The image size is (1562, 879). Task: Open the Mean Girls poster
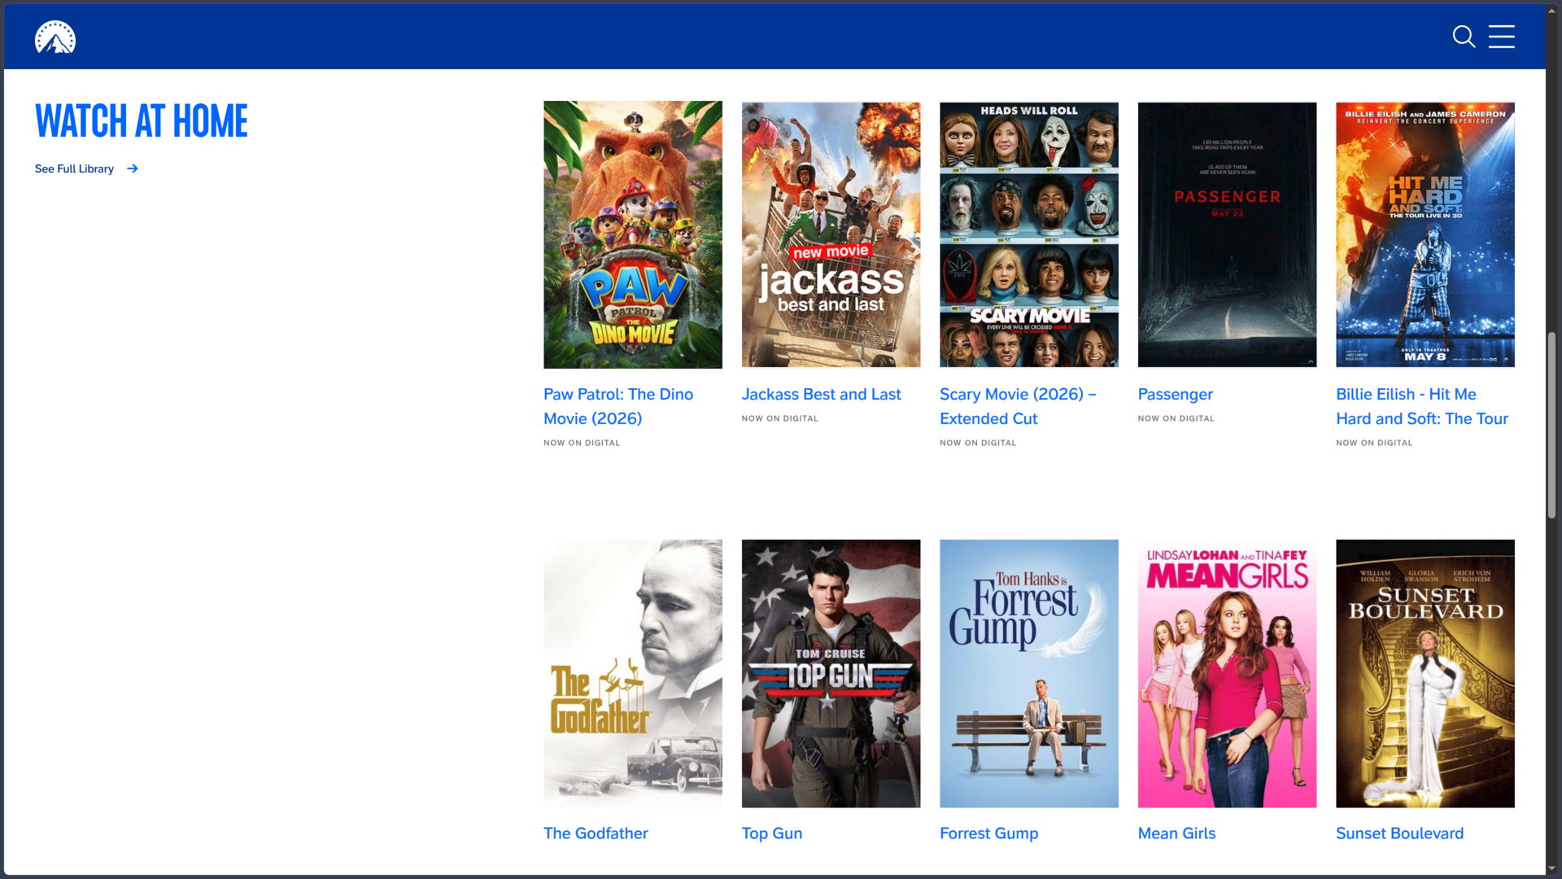1227,673
